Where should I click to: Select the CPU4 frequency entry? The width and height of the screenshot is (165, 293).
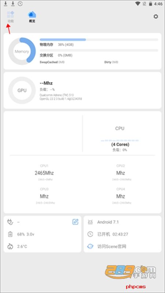(x=121, y=196)
